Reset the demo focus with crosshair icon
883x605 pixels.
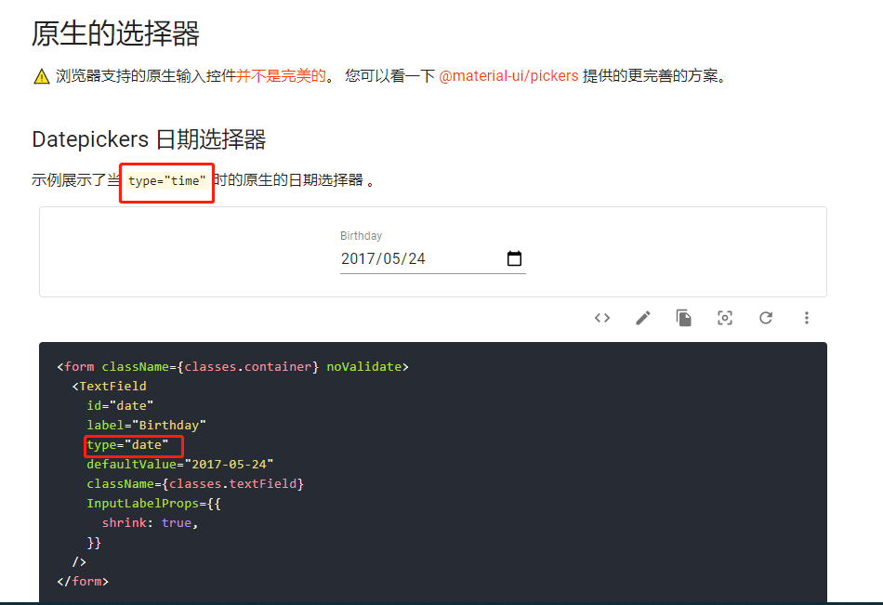click(x=724, y=317)
